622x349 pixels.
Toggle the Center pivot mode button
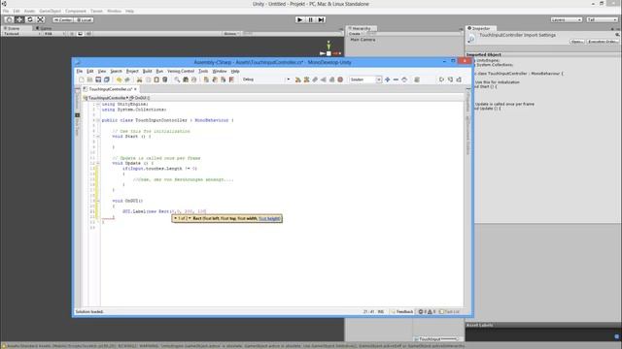coord(62,19)
